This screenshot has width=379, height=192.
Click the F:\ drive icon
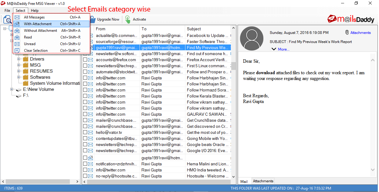[x=19, y=96]
